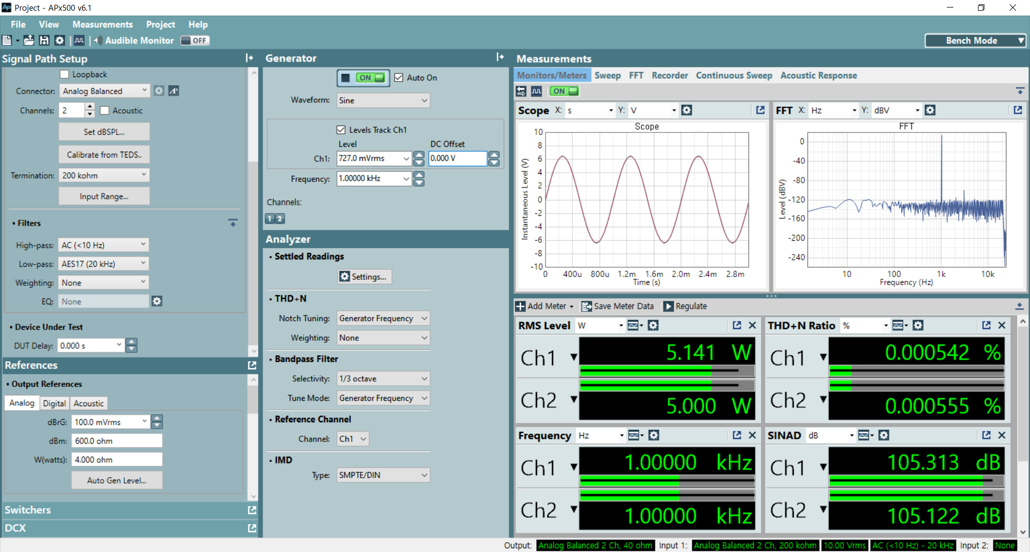Toggle Monitors ON switch

(x=564, y=91)
